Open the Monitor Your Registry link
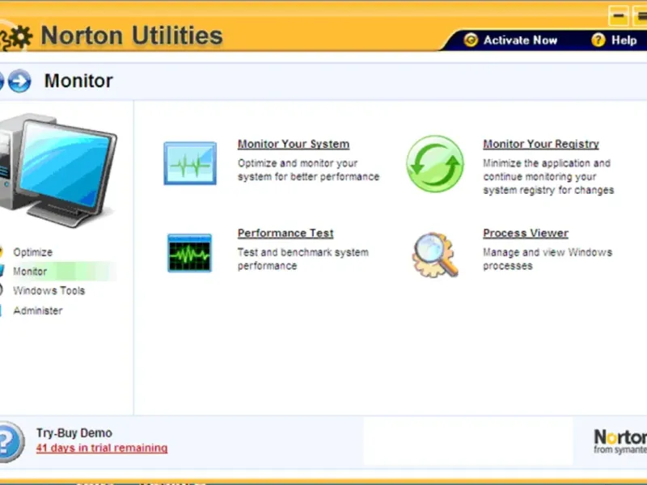 click(x=541, y=144)
